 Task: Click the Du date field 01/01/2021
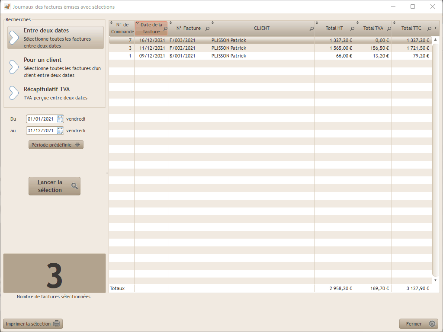[42, 119]
